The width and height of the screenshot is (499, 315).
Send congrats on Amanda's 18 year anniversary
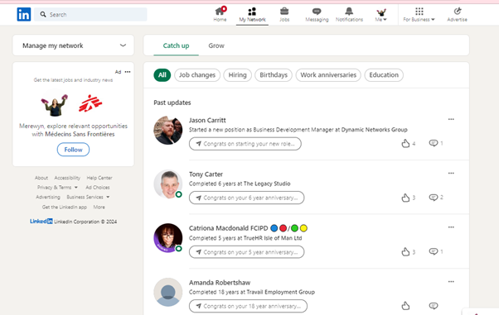[x=248, y=306]
